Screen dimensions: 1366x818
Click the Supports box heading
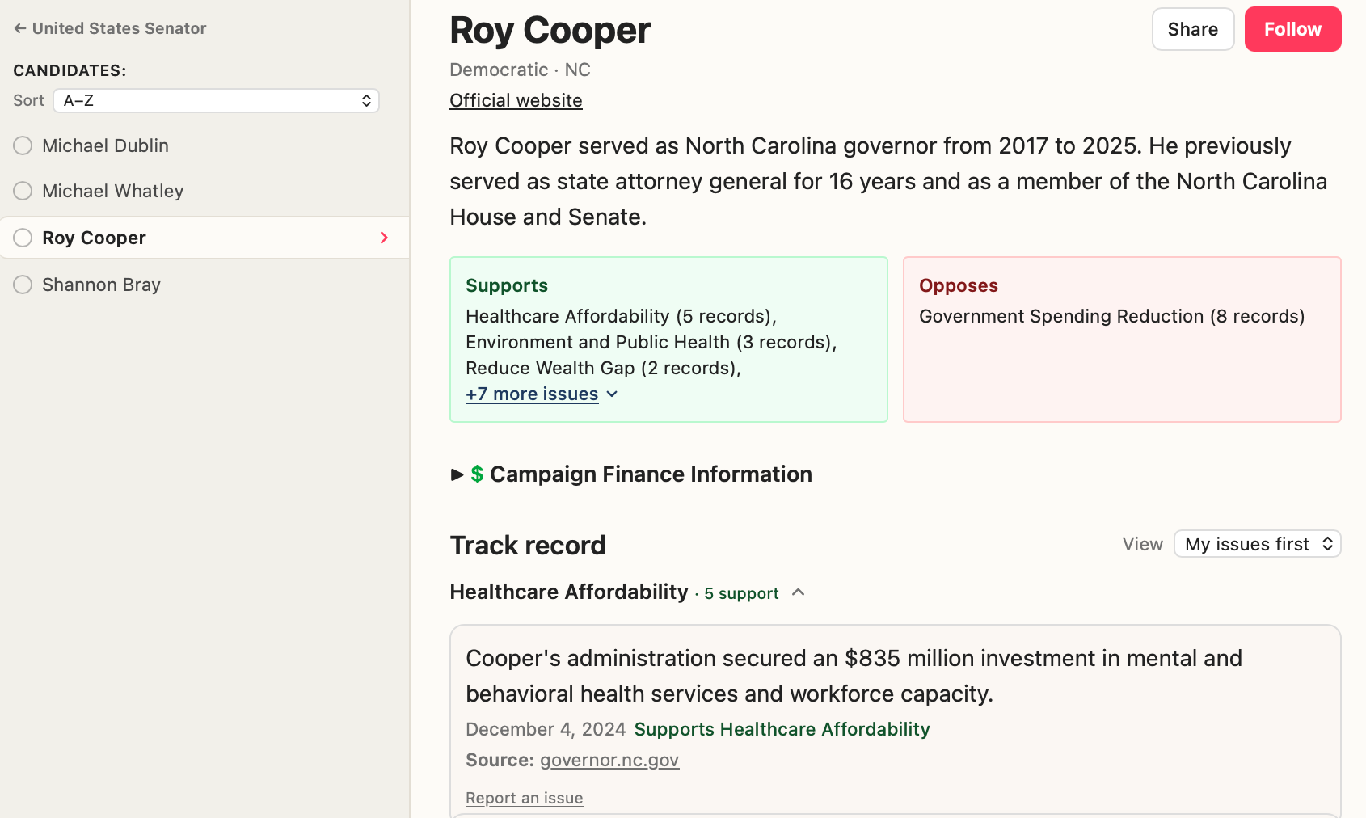507,285
